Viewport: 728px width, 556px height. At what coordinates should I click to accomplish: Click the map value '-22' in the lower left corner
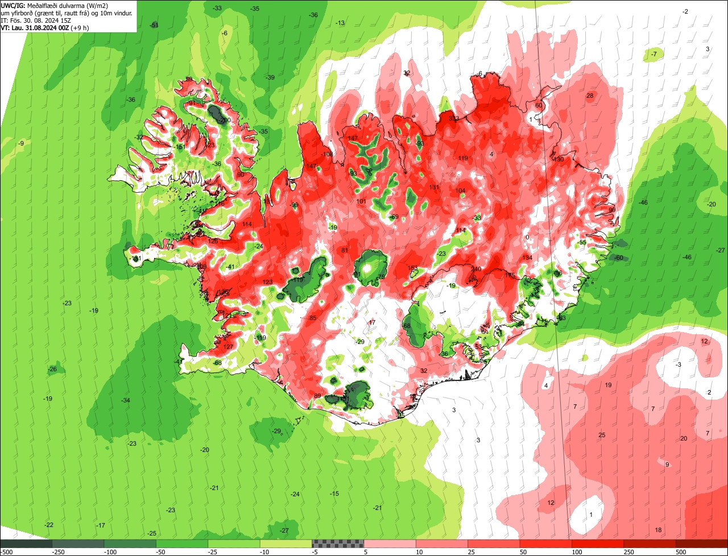click(49, 525)
